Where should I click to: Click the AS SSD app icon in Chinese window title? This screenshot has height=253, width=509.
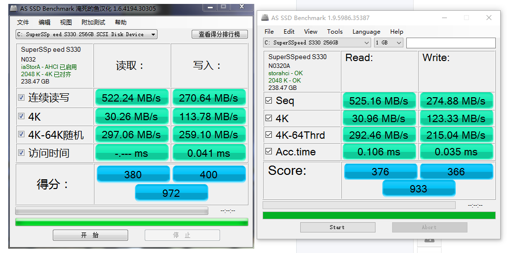[x=14, y=9]
